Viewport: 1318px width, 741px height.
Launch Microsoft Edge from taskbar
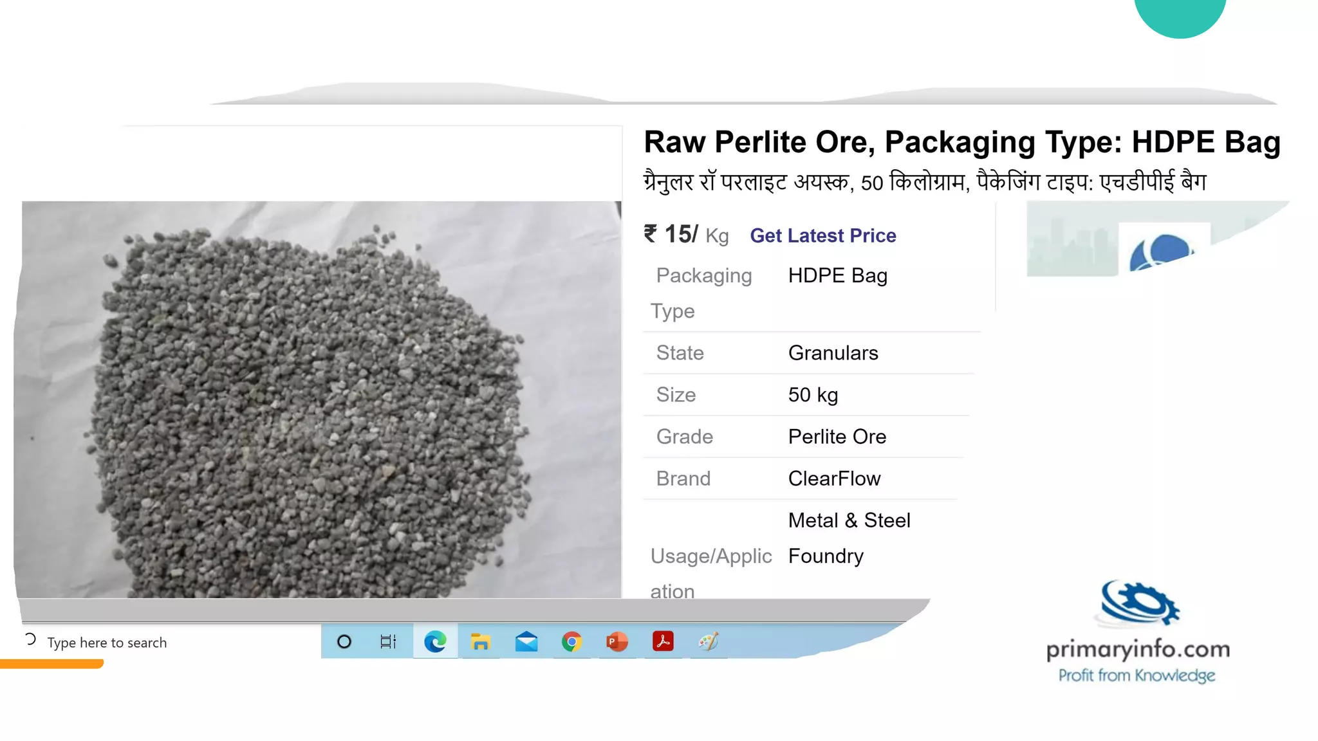(x=435, y=641)
